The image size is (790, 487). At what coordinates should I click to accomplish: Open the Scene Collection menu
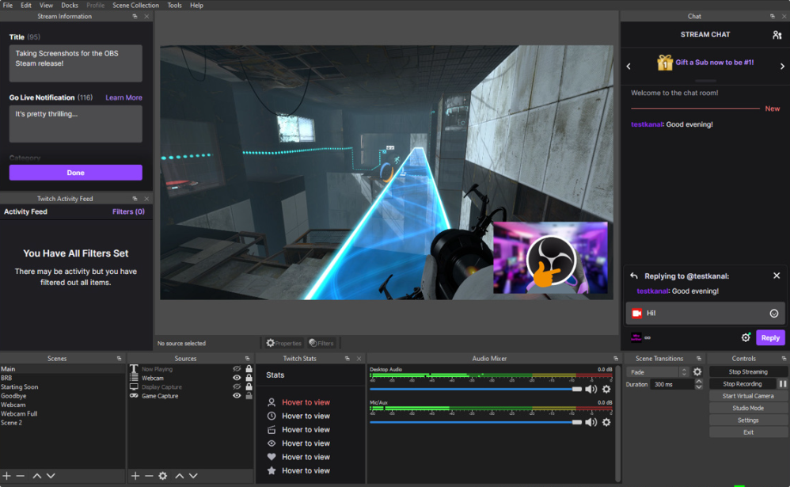pos(135,5)
